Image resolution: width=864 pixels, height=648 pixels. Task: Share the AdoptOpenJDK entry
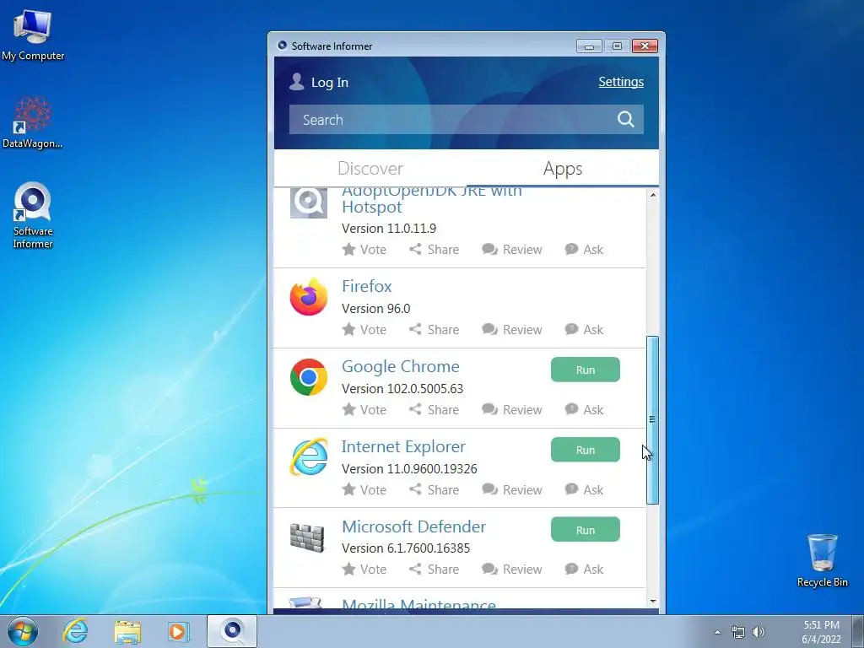coord(435,249)
